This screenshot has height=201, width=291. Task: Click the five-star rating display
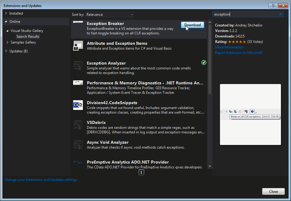(237, 42)
